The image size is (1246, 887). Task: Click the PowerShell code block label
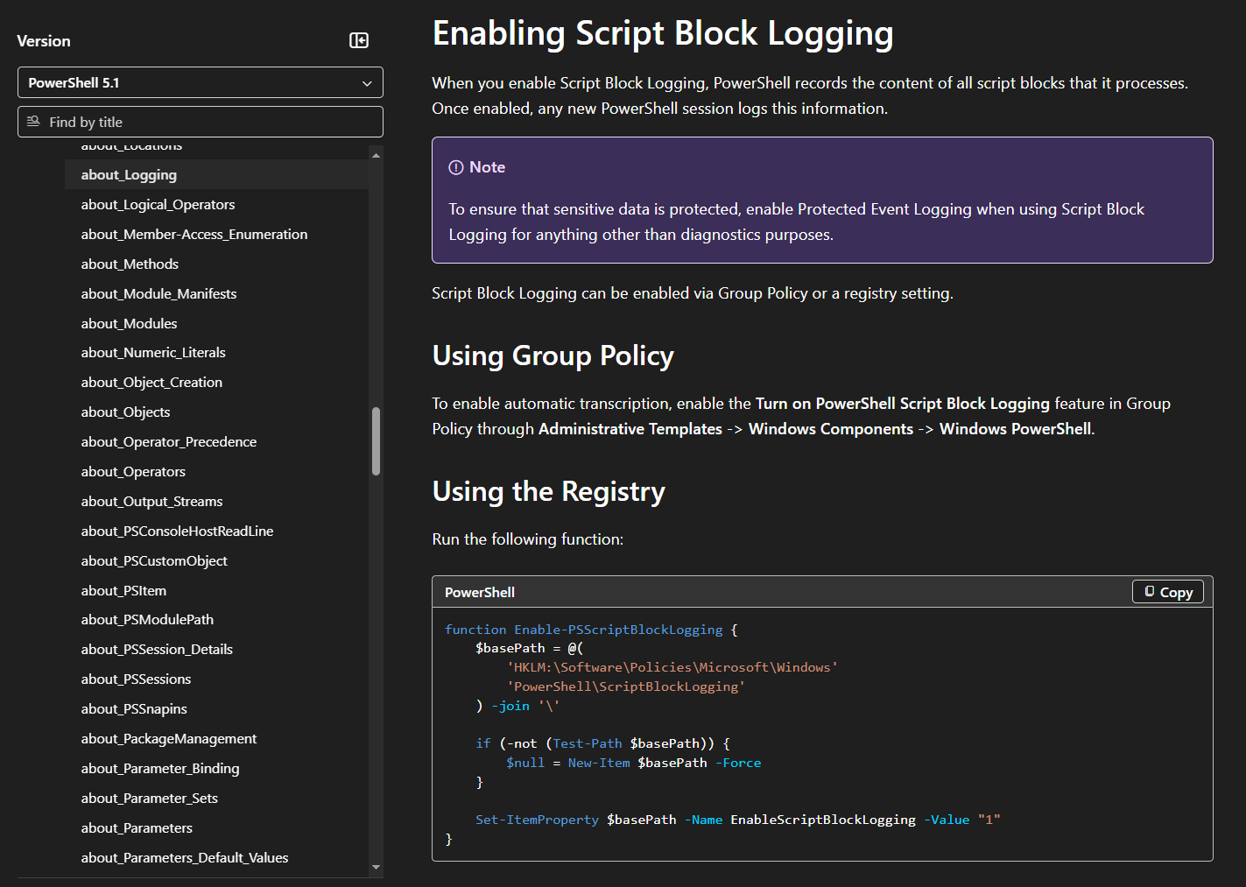(480, 593)
